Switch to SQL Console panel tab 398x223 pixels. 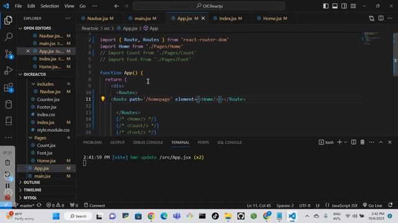tap(229, 142)
